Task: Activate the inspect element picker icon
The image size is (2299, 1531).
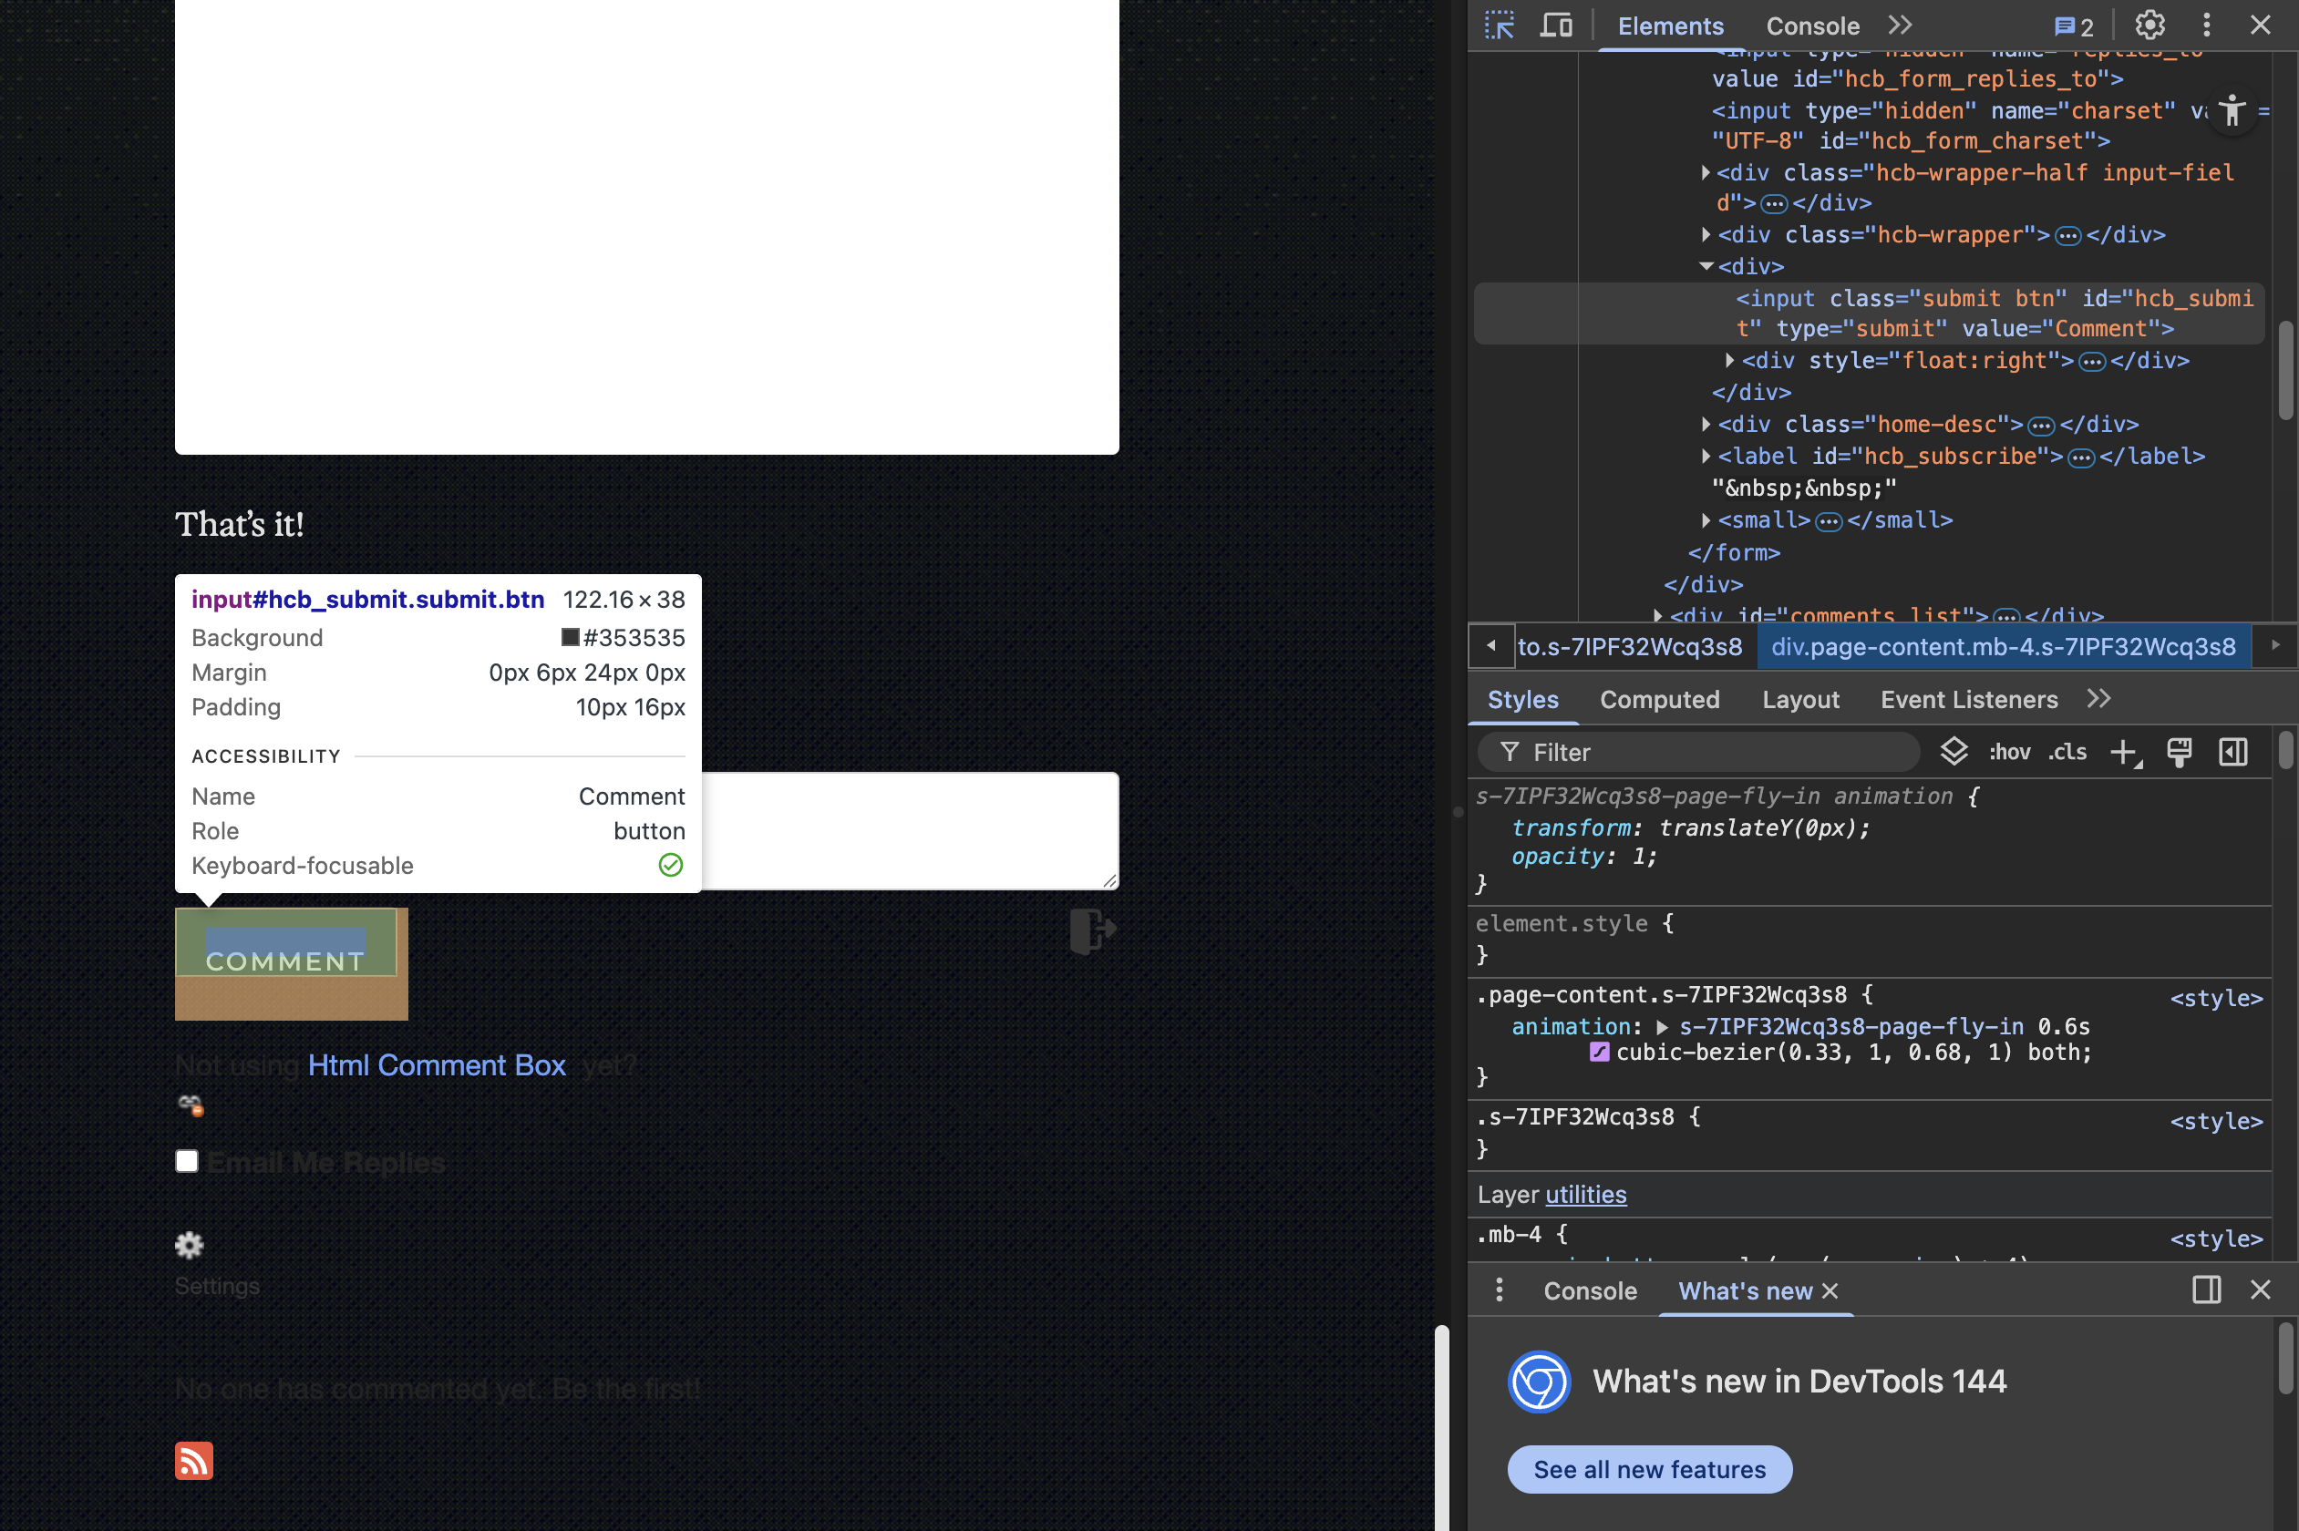Action: pyautogui.click(x=1500, y=26)
